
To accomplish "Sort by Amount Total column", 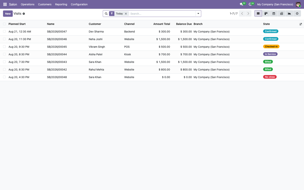I will pos(162,24).
